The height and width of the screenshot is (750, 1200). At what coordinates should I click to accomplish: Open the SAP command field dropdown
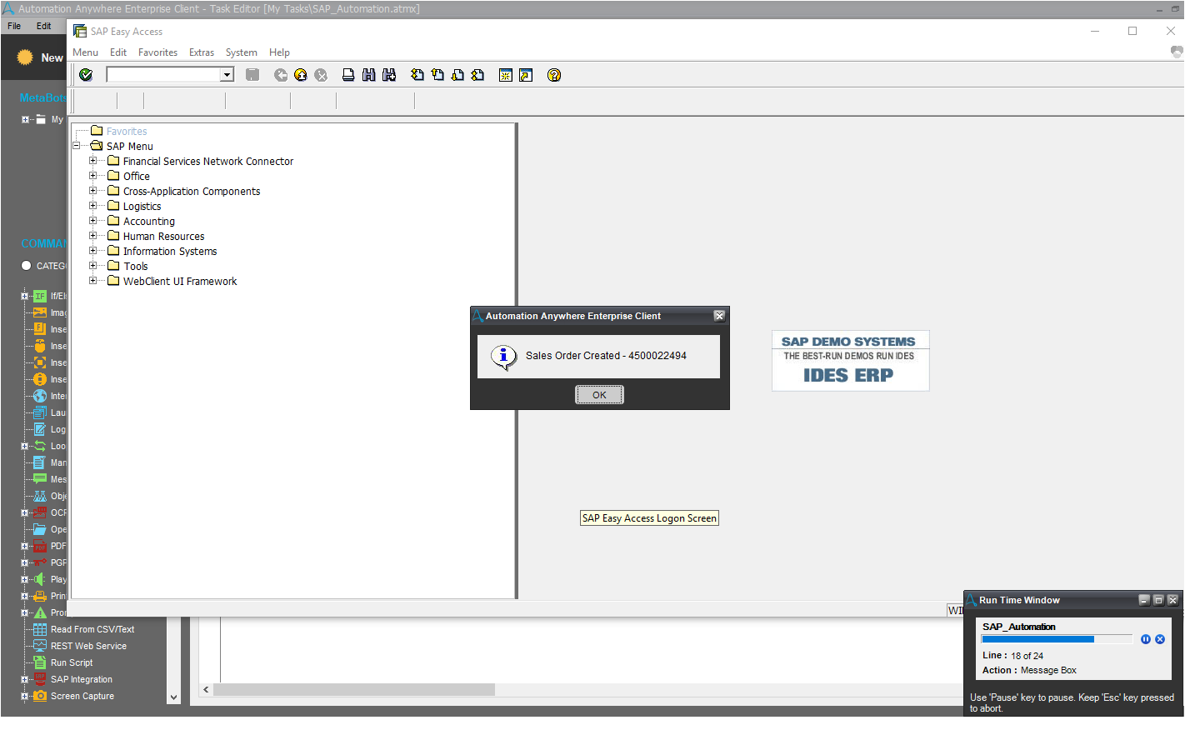click(227, 75)
